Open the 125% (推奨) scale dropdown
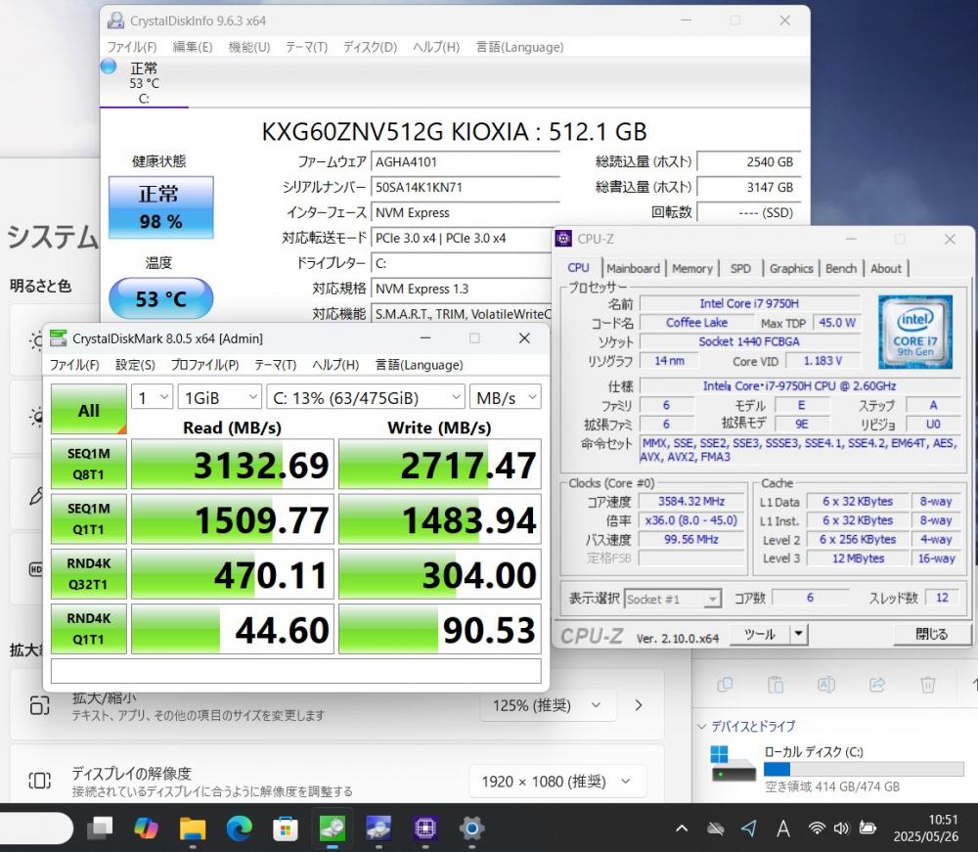The image size is (978, 852). (549, 705)
